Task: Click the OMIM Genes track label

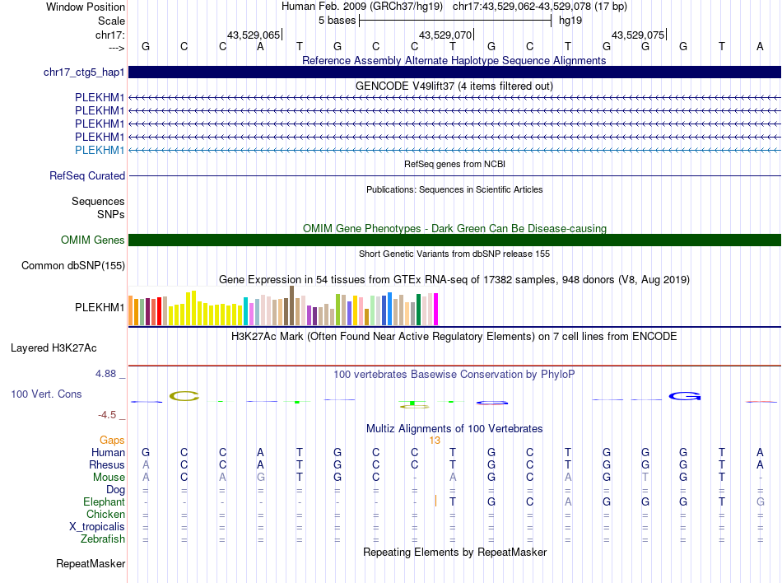Action: click(x=93, y=240)
